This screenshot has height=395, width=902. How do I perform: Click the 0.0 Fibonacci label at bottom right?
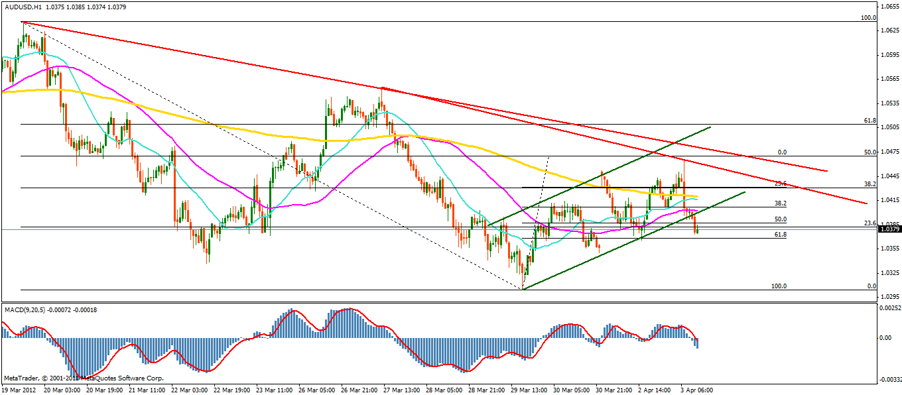[872, 286]
